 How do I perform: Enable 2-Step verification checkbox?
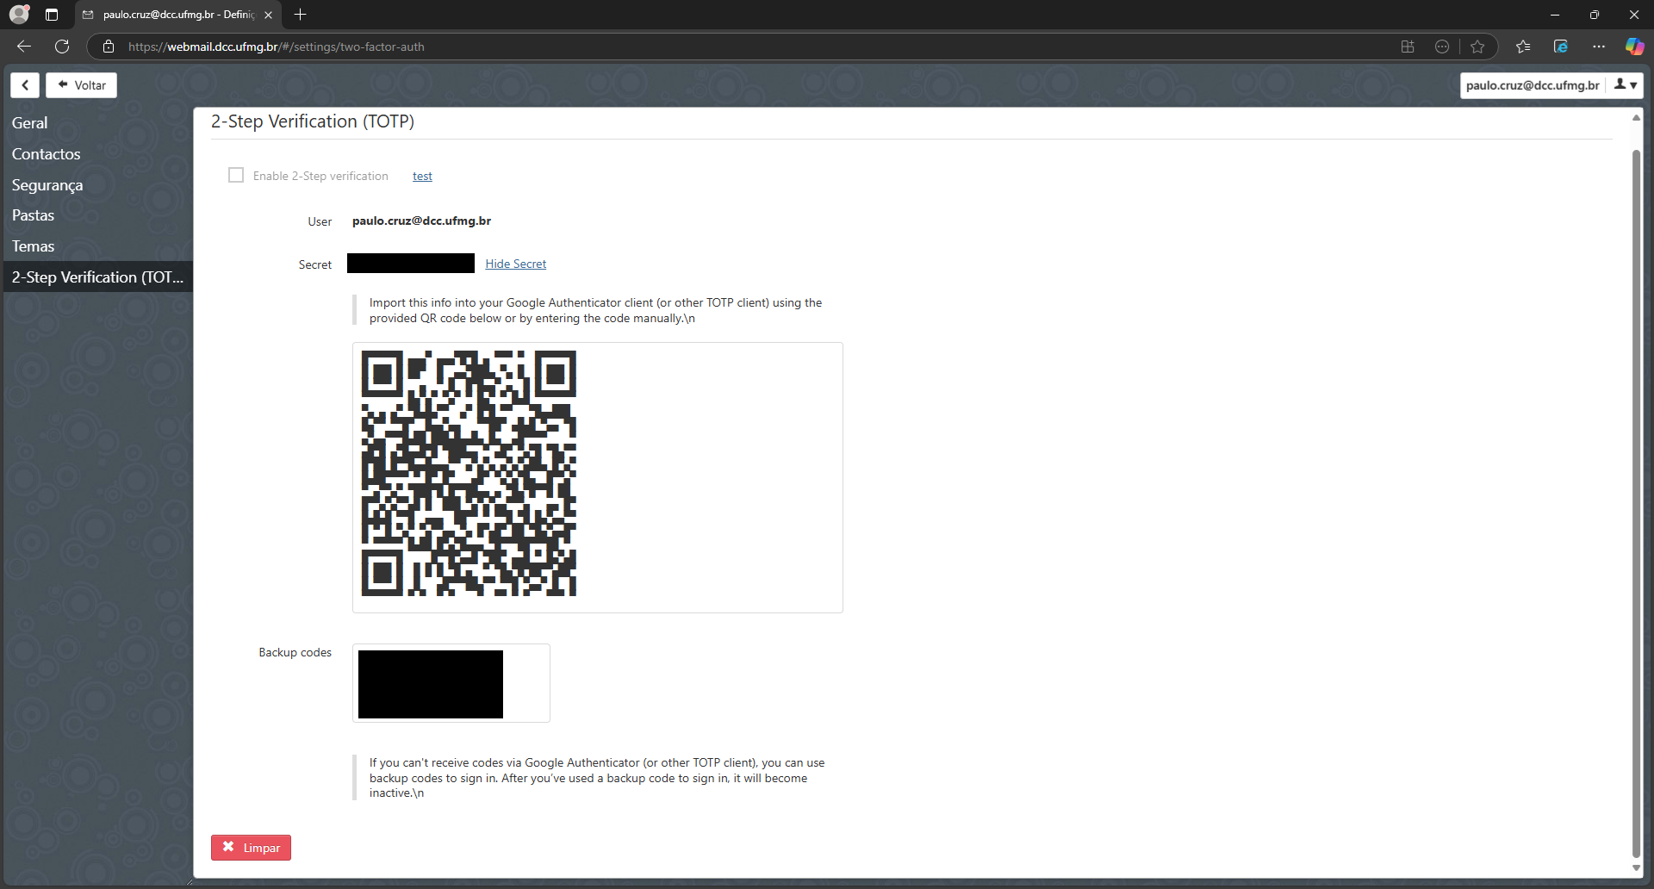[x=236, y=176]
